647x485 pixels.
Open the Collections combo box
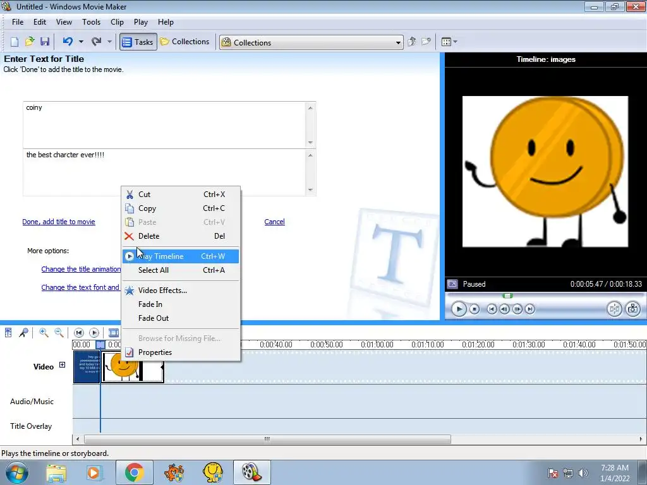click(x=311, y=42)
